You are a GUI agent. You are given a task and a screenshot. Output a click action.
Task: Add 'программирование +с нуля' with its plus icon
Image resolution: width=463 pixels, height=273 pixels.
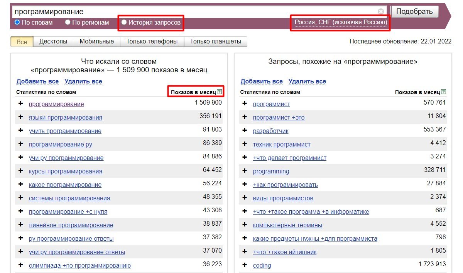[20, 211]
